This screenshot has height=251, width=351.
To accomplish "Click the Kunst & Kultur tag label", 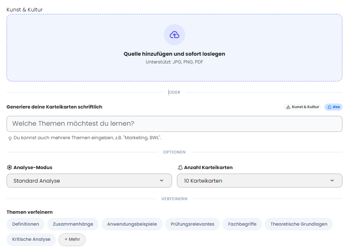I will (x=306, y=107).
